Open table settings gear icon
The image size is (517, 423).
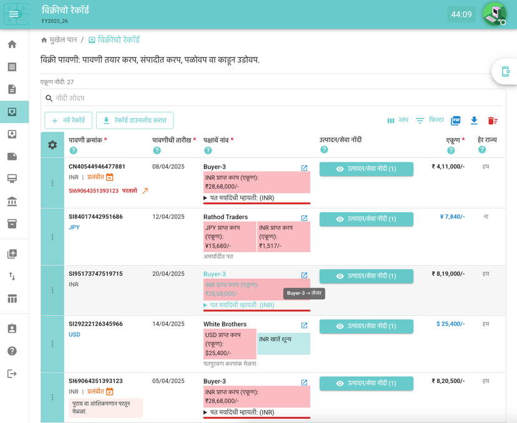click(52, 145)
